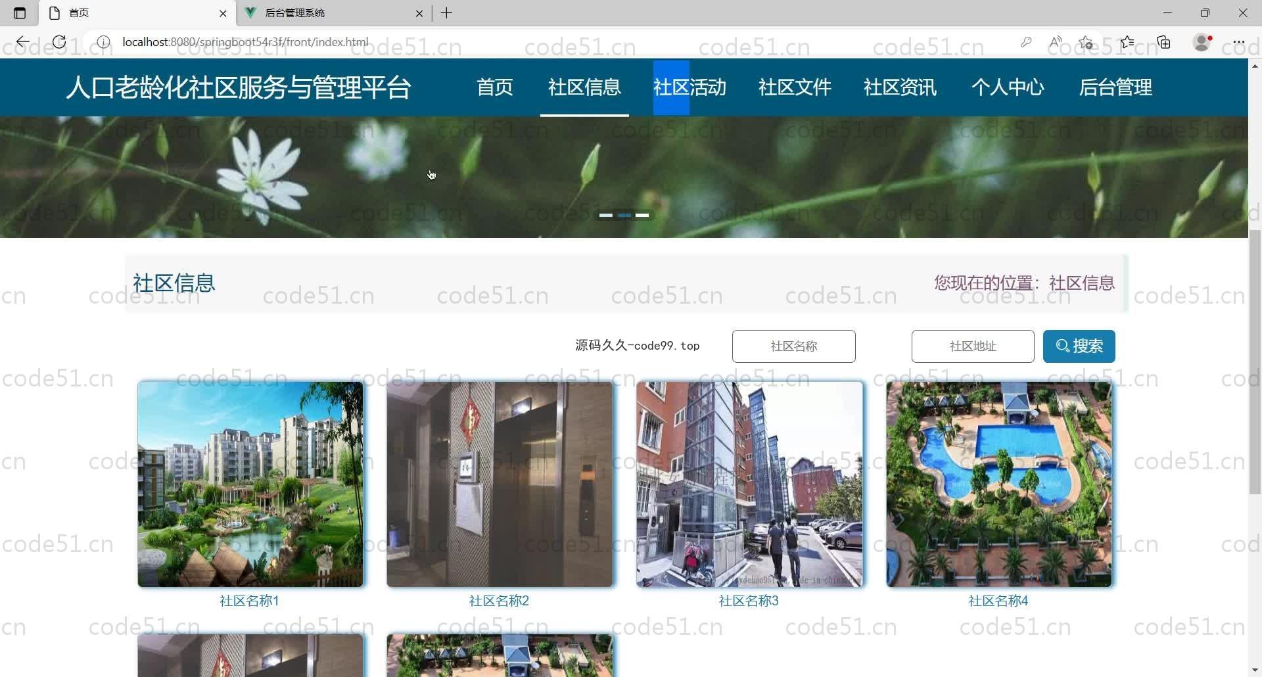Screen dimensions: 1262x677
Task: Select second carousel indicator dash
Action: pyautogui.click(x=624, y=215)
